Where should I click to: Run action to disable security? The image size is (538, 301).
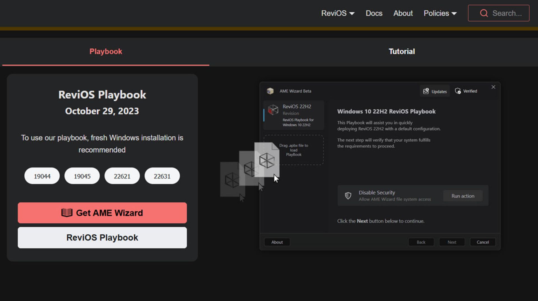pyautogui.click(x=463, y=196)
